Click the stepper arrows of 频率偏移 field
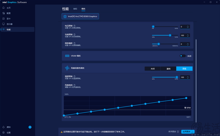 click(188, 44)
